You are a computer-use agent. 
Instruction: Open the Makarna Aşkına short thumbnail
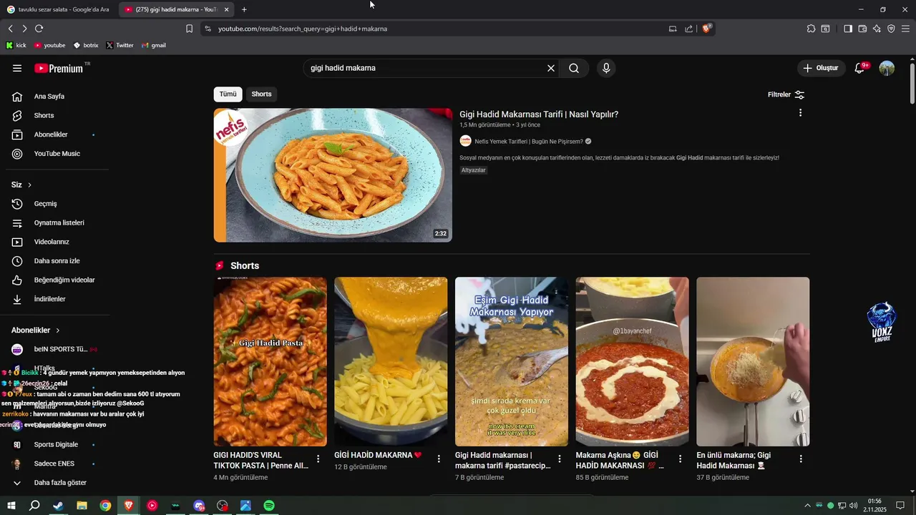point(633,362)
